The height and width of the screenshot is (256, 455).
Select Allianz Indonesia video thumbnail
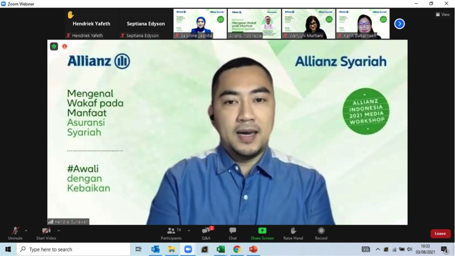[254, 24]
